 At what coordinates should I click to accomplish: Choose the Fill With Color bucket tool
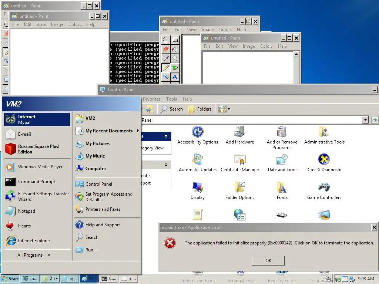coord(175,49)
